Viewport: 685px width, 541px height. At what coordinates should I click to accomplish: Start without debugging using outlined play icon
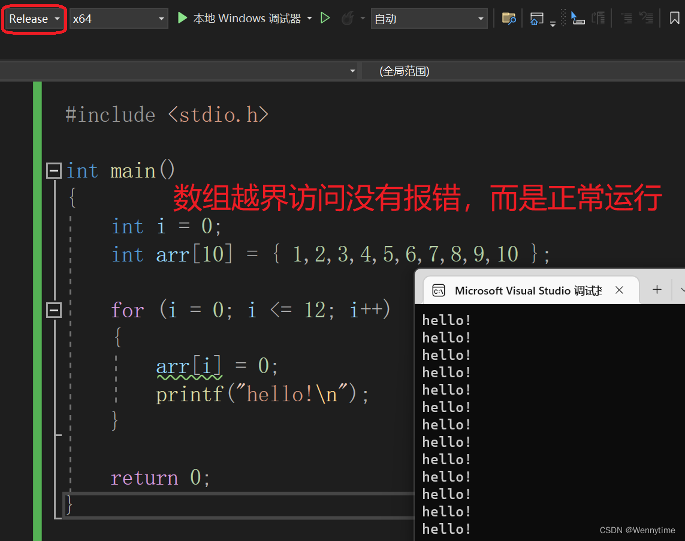pos(325,19)
